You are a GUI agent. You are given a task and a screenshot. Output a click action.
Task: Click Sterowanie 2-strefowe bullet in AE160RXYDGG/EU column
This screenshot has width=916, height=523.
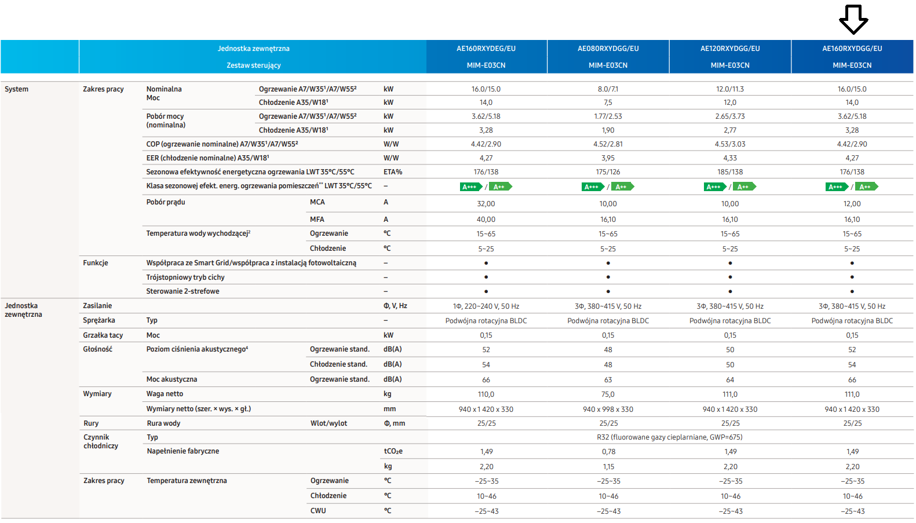pyautogui.click(x=852, y=291)
